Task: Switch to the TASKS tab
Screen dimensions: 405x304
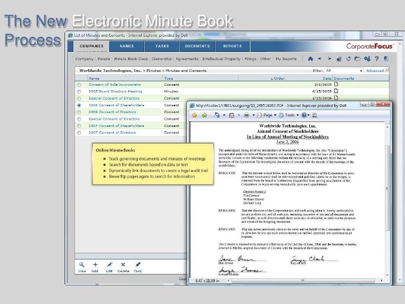Action: [162, 46]
